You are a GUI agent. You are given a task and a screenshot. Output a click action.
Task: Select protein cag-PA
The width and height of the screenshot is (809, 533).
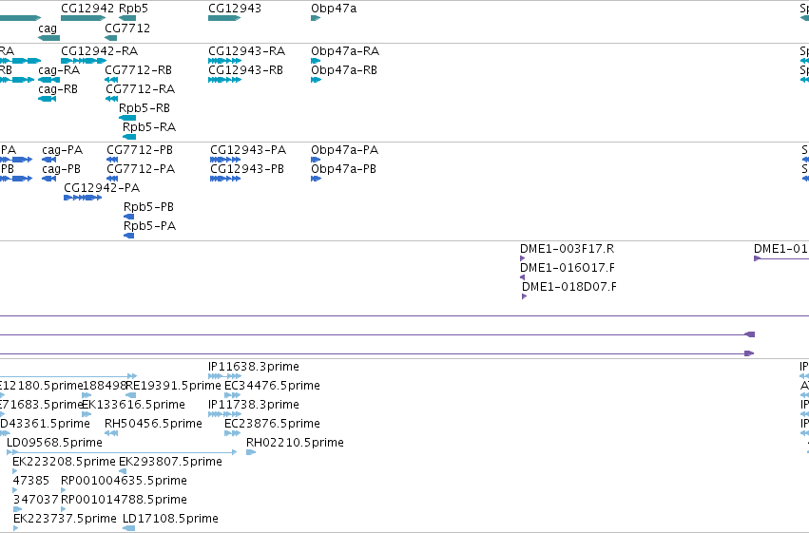49,160
